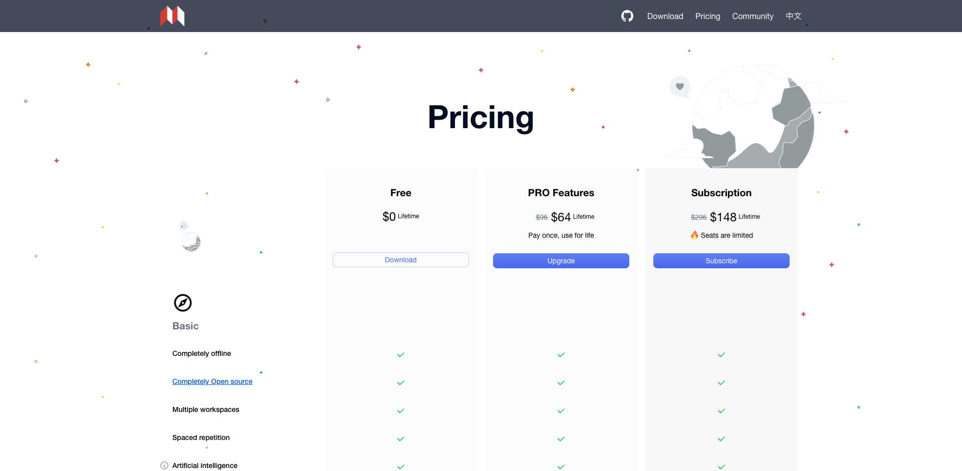Click PRO Features check for Completely Open source
The height and width of the screenshot is (471, 962).
pyautogui.click(x=561, y=383)
